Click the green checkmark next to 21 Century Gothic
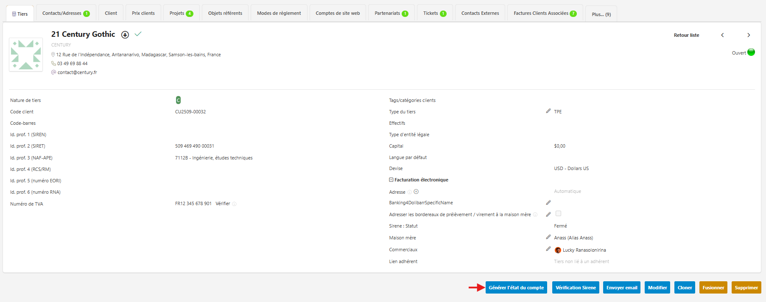The image size is (766, 302). 138,34
